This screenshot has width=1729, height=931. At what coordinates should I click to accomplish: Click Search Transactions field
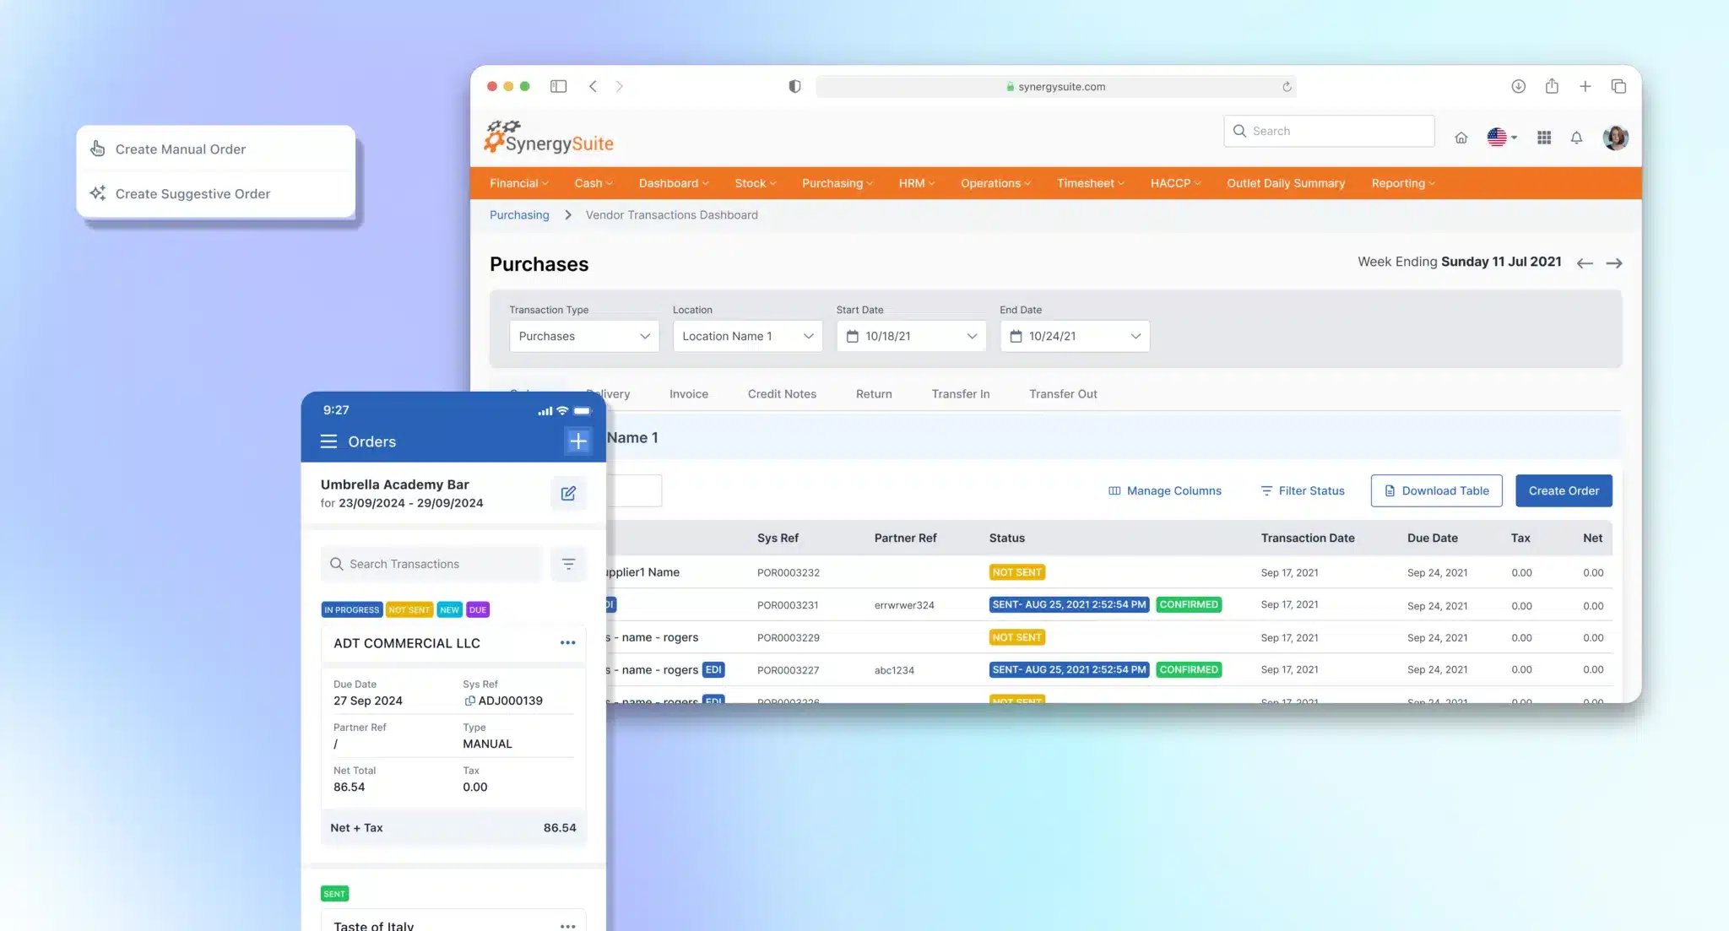431,564
